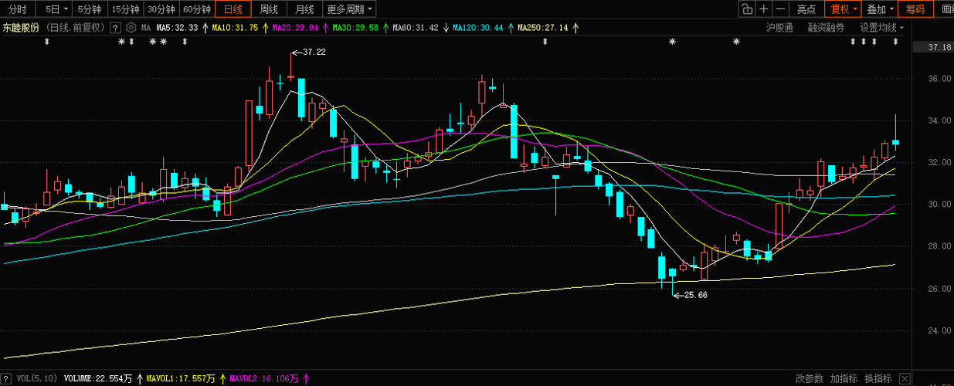Click the MA5:32.33 indicator value
954x386 pixels.
177,27
